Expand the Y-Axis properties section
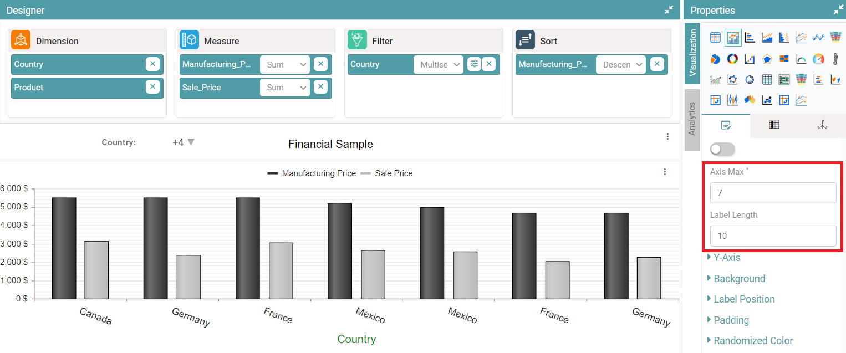846x353 pixels. pos(726,258)
